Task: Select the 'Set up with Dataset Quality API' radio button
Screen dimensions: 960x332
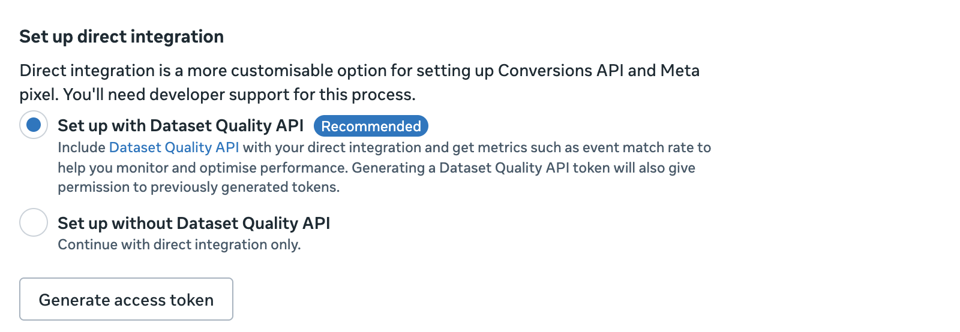Action: (x=34, y=125)
